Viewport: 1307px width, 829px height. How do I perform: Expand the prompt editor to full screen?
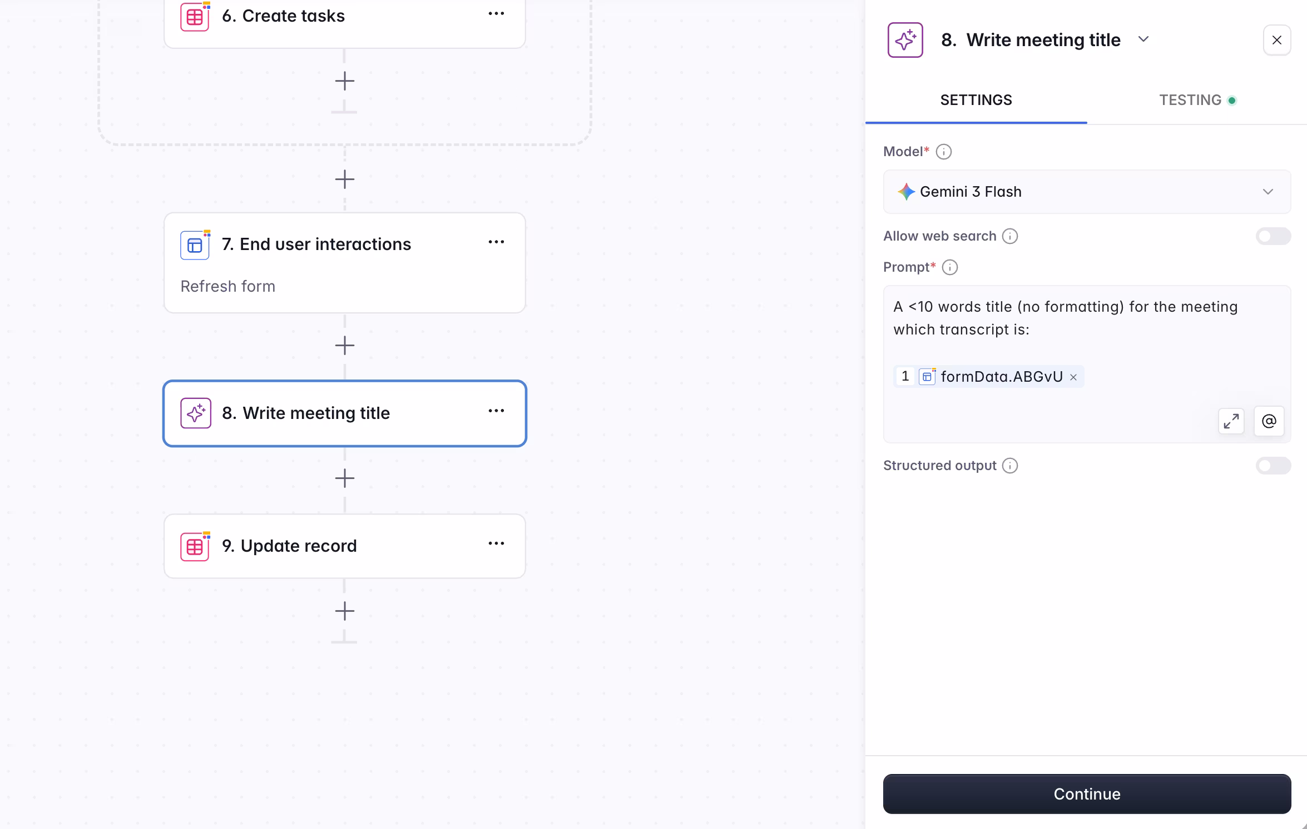point(1231,421)
